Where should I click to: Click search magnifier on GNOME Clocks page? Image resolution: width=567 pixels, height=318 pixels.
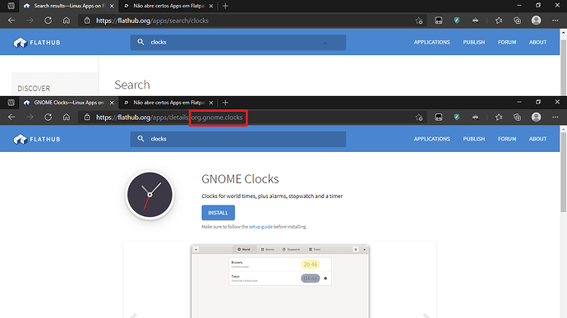(x=141, y=139)
